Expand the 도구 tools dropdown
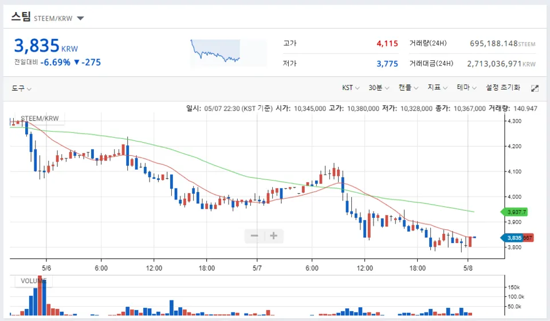Viewport: 550px width, 321px height. coord(21,88)
